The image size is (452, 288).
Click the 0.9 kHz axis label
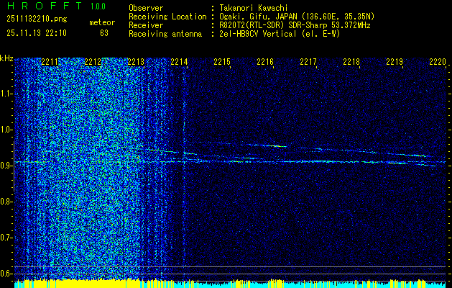click(6, 166)
